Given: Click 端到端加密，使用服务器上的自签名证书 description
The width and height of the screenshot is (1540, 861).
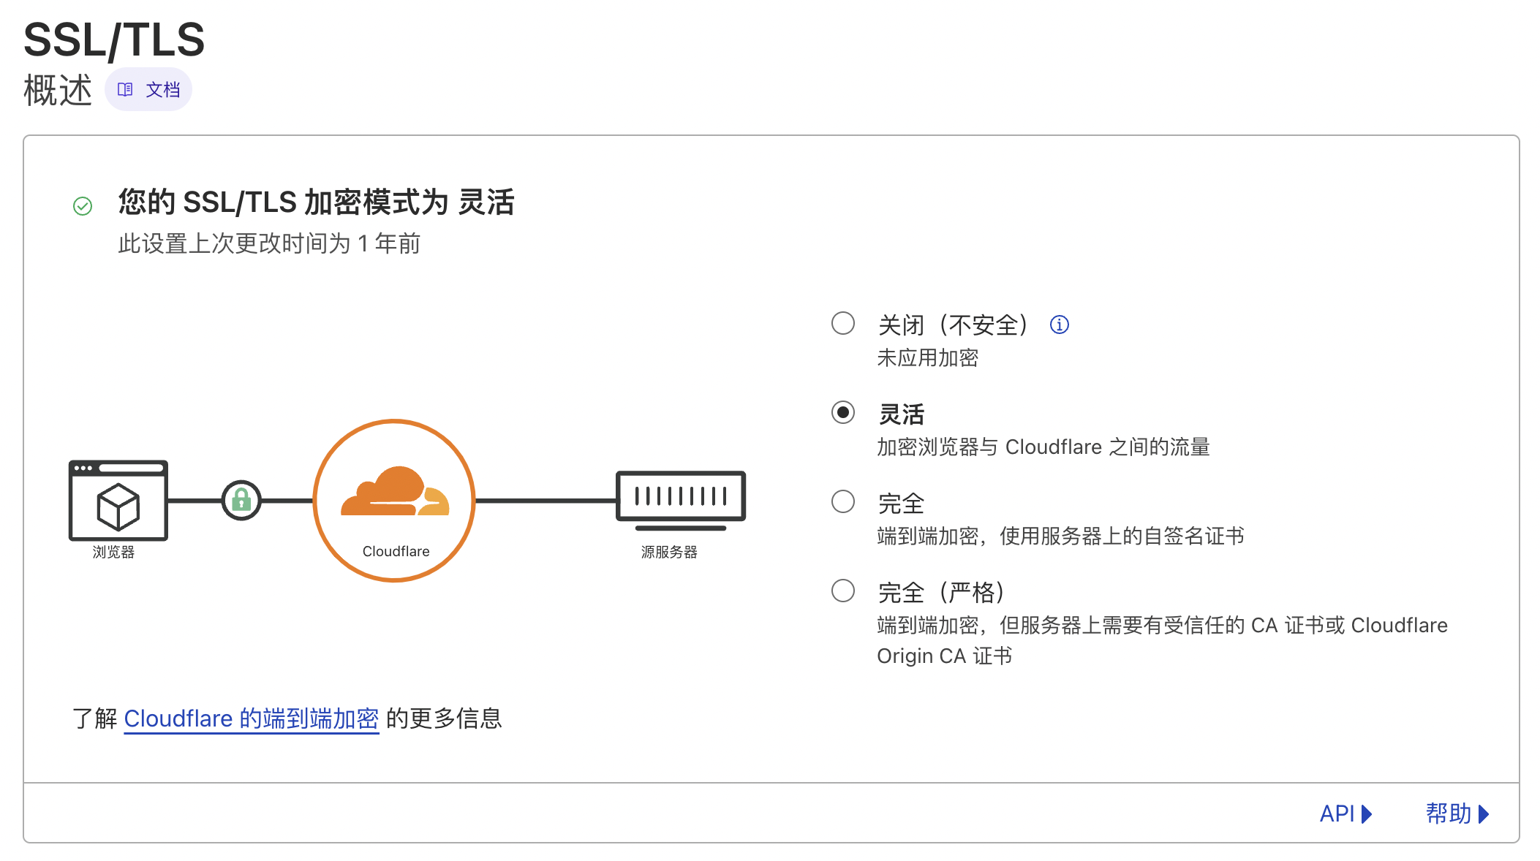Looking at the screenshot, I should coord(1060,536).
